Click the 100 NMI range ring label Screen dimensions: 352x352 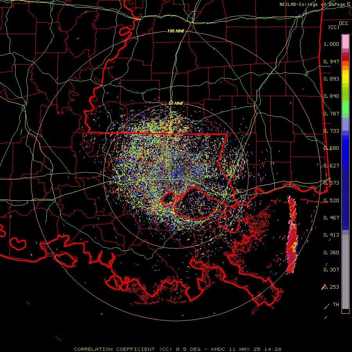(x=176, y=31)
